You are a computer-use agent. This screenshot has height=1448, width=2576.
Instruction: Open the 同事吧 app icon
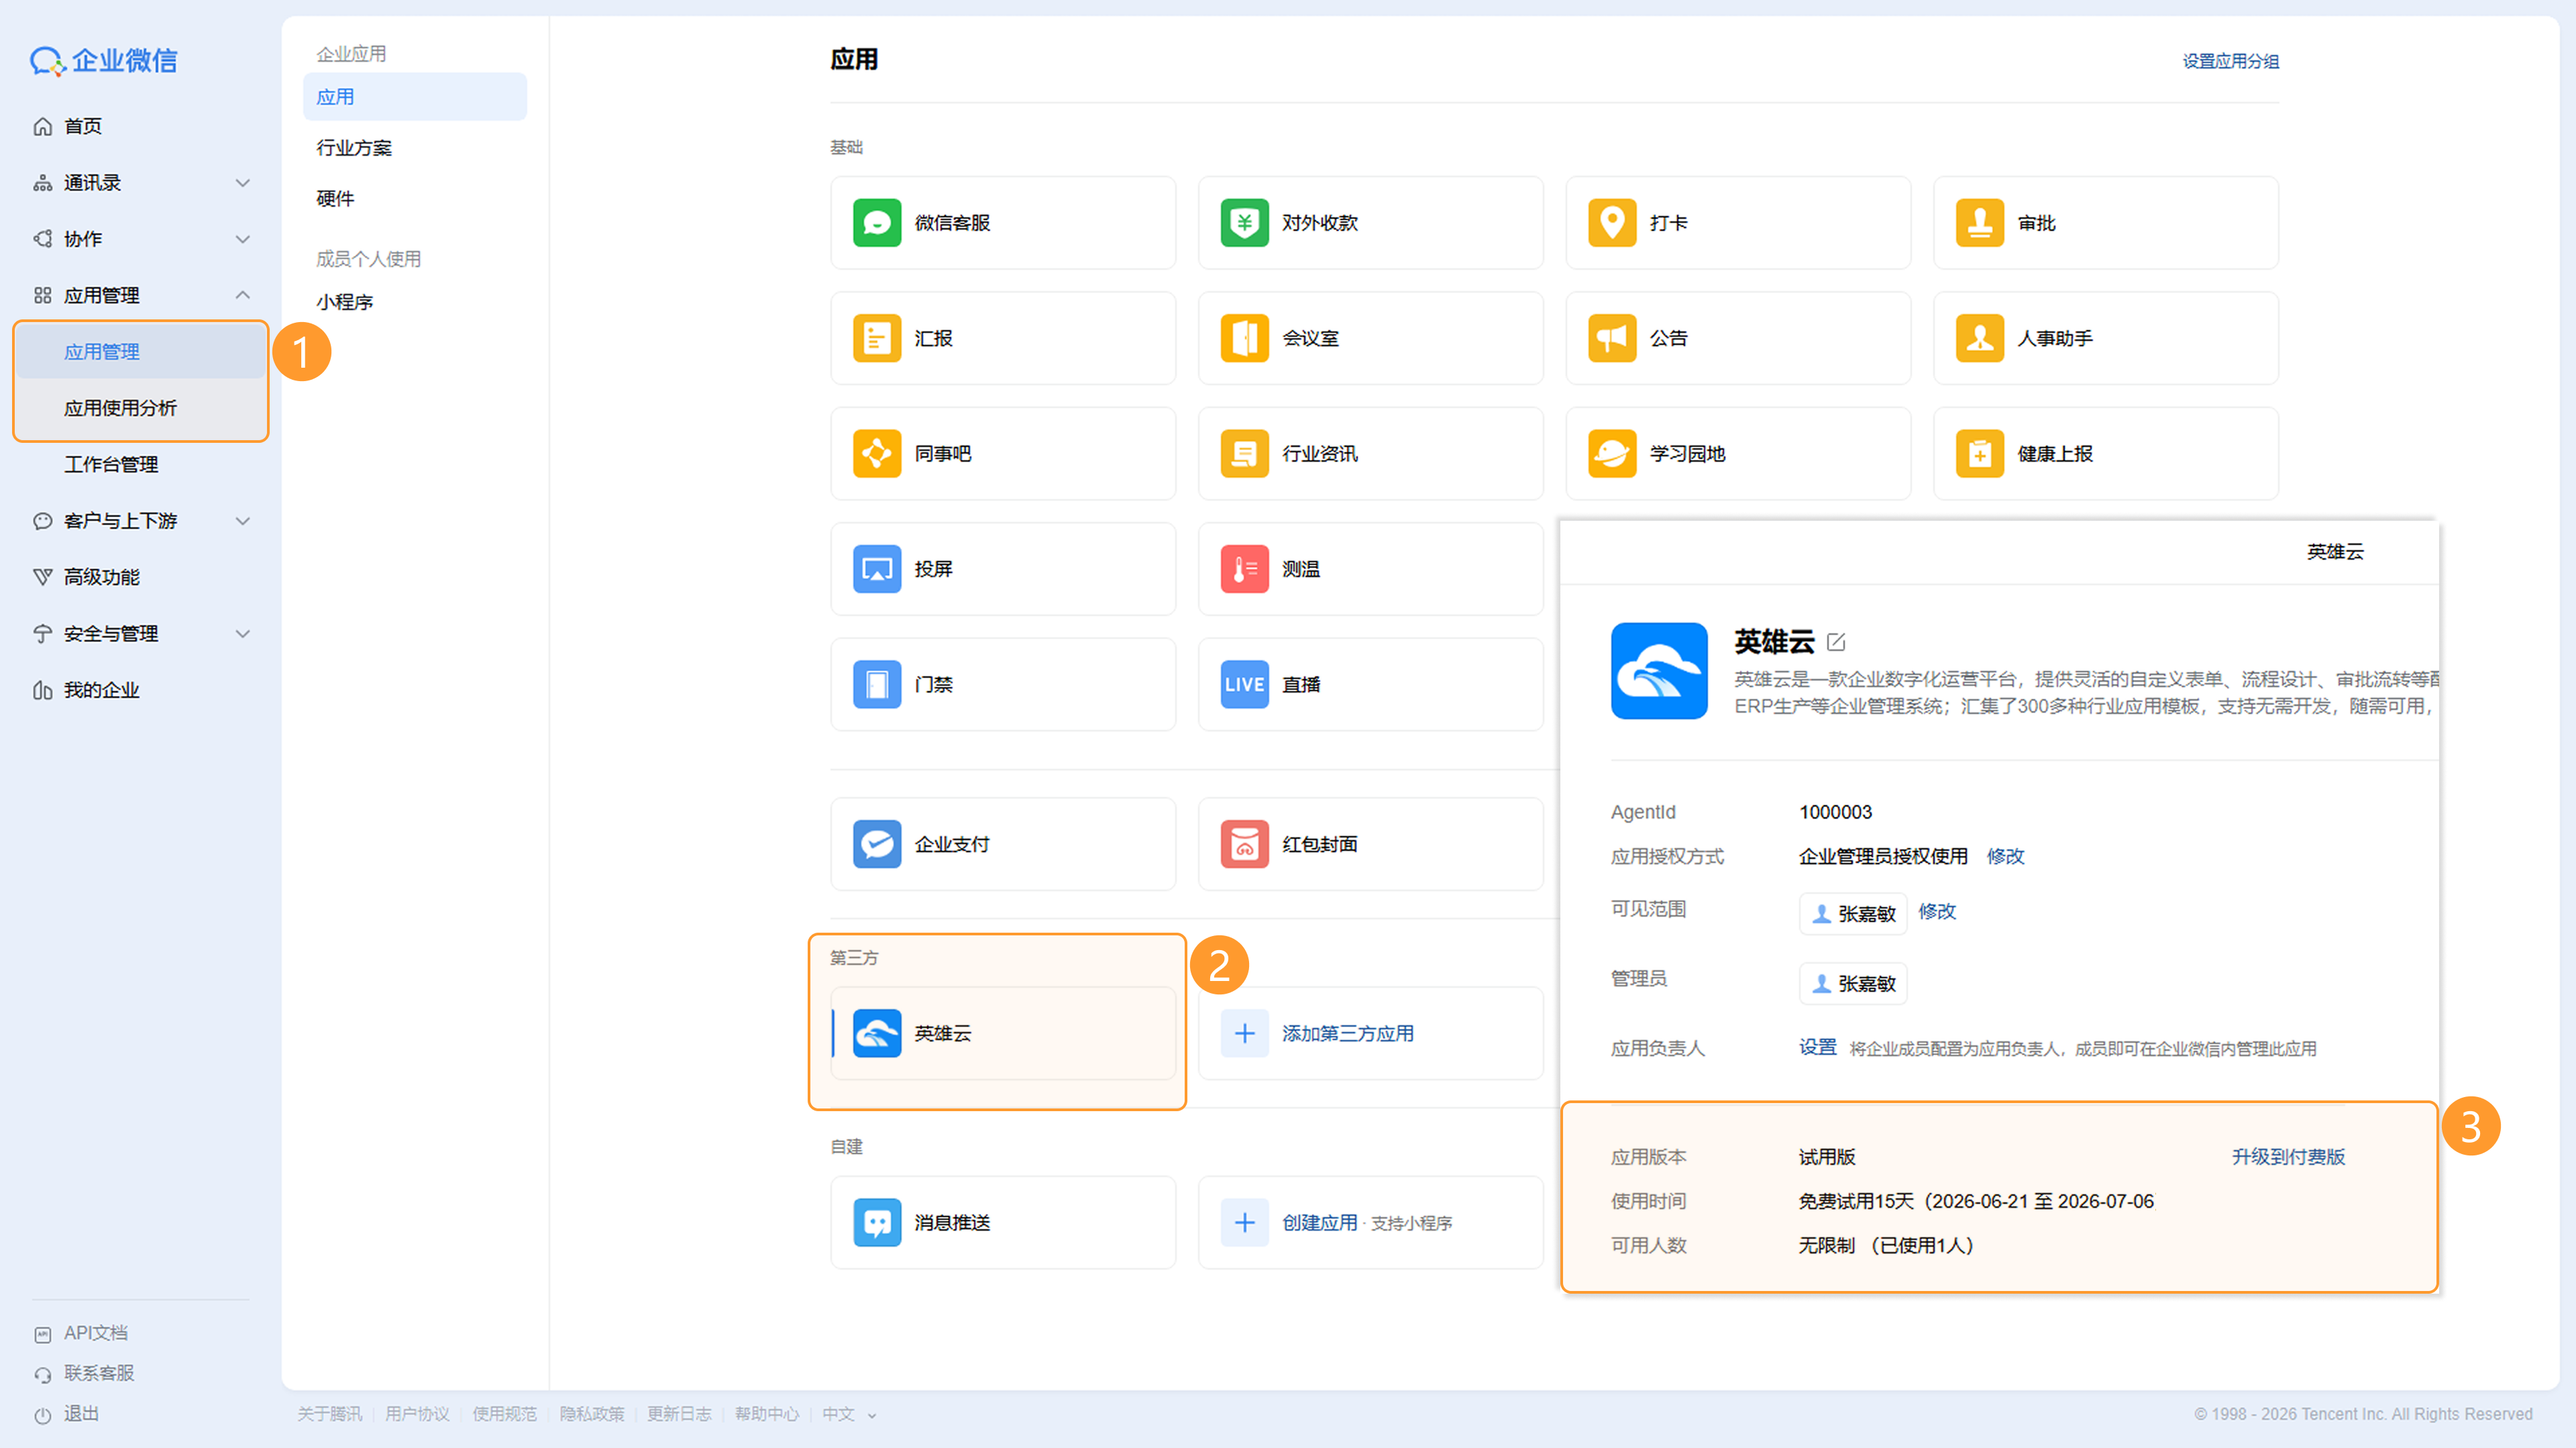tap(876, 453)
